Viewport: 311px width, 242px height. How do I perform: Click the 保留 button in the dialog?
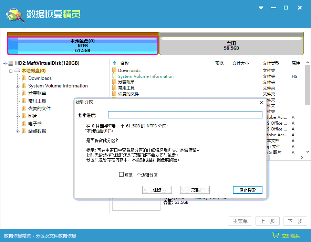click(157, 190)
